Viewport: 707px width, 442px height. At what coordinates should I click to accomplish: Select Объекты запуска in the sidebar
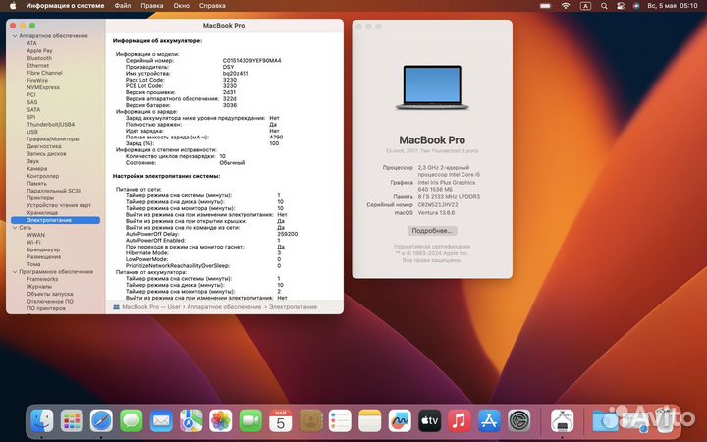coord(50,294)
